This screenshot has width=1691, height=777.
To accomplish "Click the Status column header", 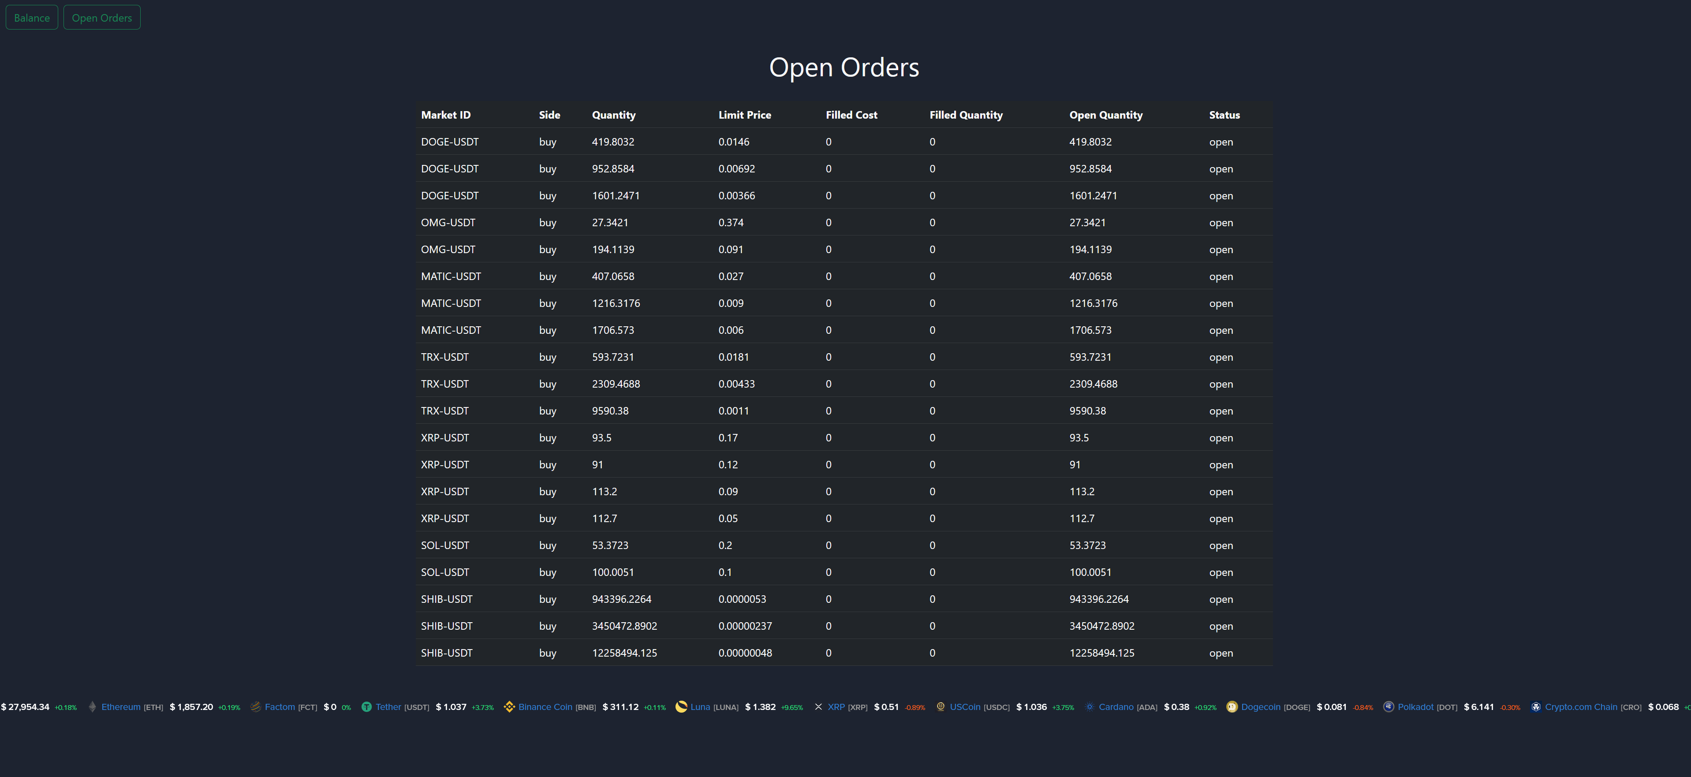I will (1224, 115).
